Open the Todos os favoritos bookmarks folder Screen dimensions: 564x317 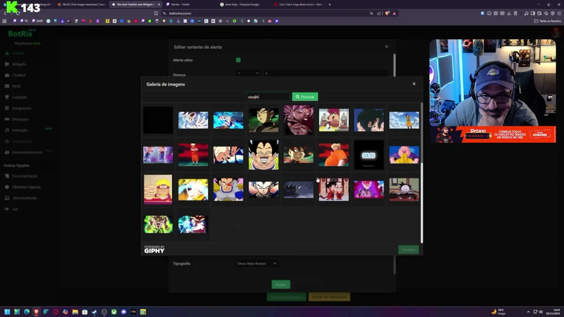(547, 21)
